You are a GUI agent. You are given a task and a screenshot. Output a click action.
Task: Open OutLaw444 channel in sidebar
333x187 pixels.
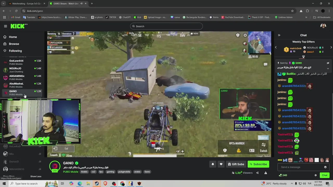point(22,62)
